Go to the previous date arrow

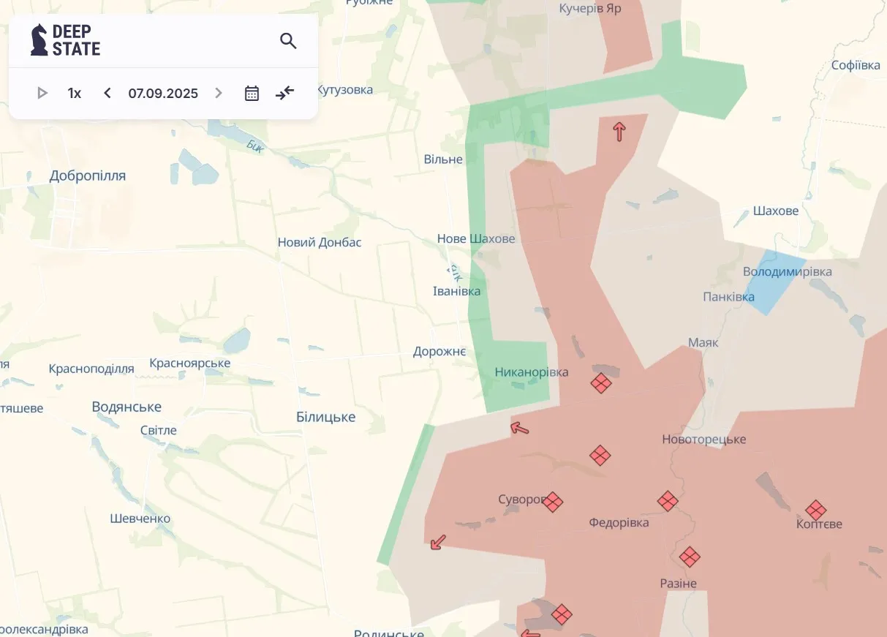[x=107, y=93]
